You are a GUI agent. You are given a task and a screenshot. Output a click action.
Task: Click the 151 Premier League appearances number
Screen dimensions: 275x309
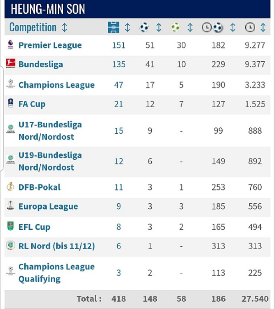tap(119, 45)
